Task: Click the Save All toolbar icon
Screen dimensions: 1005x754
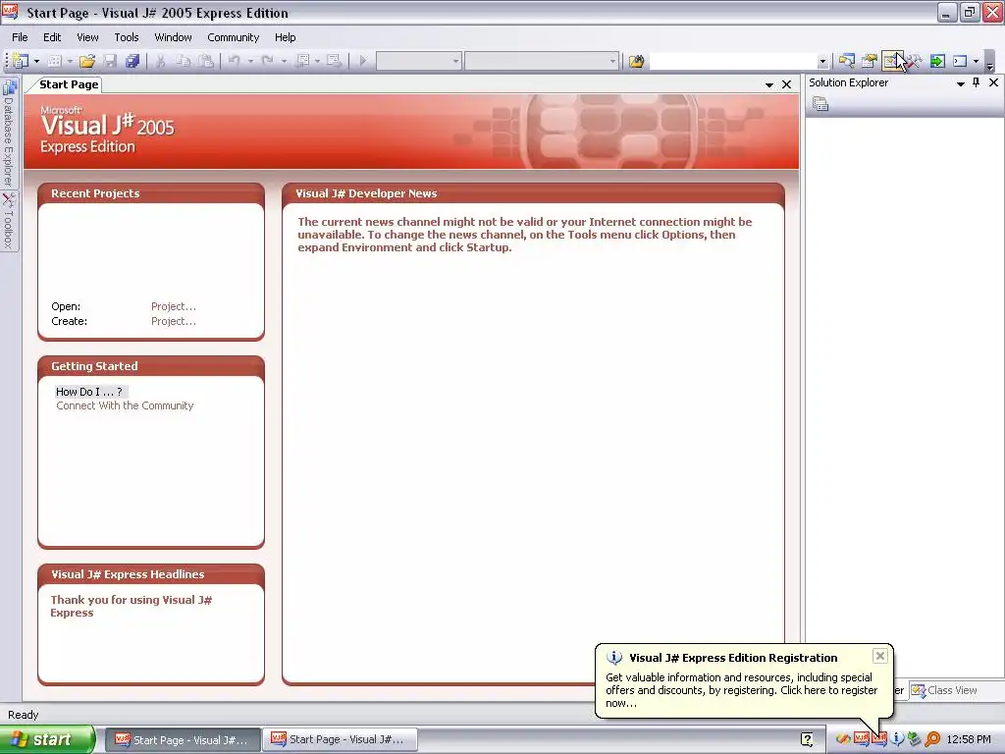Action: tap(132, 61)
